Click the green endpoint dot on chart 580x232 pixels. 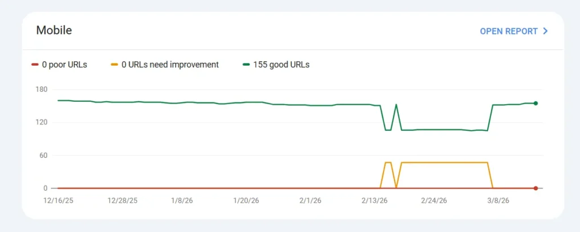pyautogui.click(x=535, y=103)
